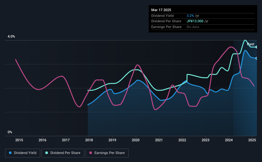Toggle the Dividend Yield legend button
Image resolution: width=262 pixels, height=162 pixels.
coord(23,153)
